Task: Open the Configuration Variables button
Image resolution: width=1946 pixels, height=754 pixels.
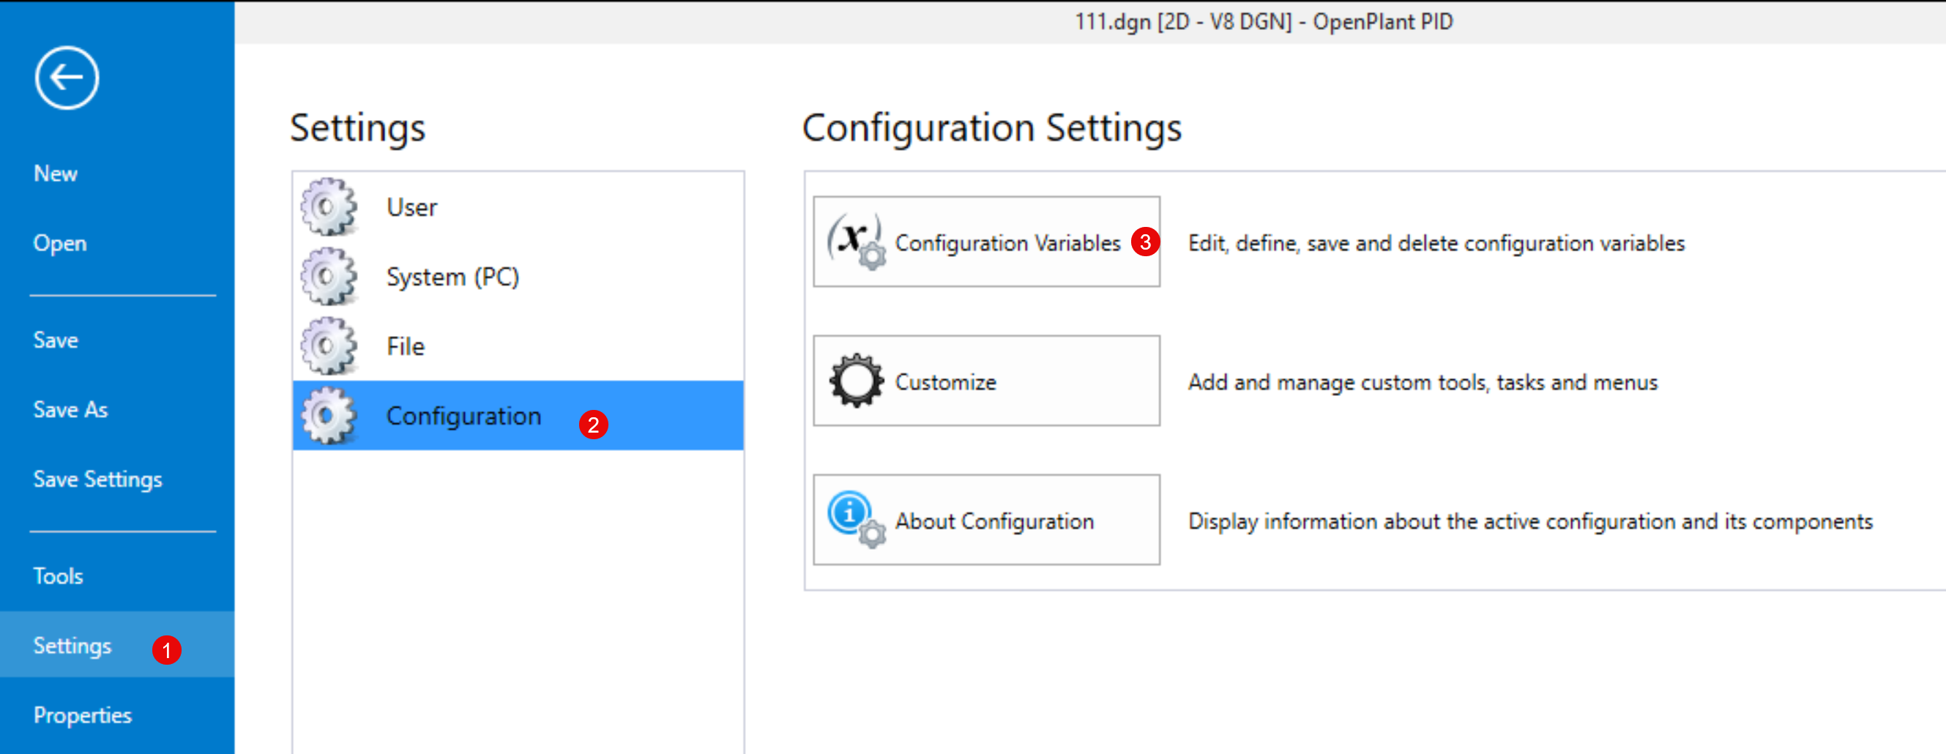Action: (x=1005, y=242)
